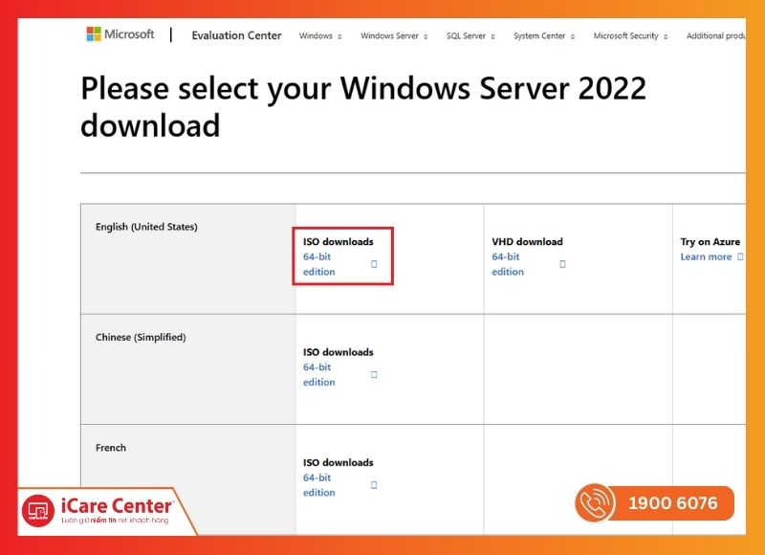This screenshot has height=555, width=765.
Task: Download French ISO 64-bit edition
Action: (319, 485)
